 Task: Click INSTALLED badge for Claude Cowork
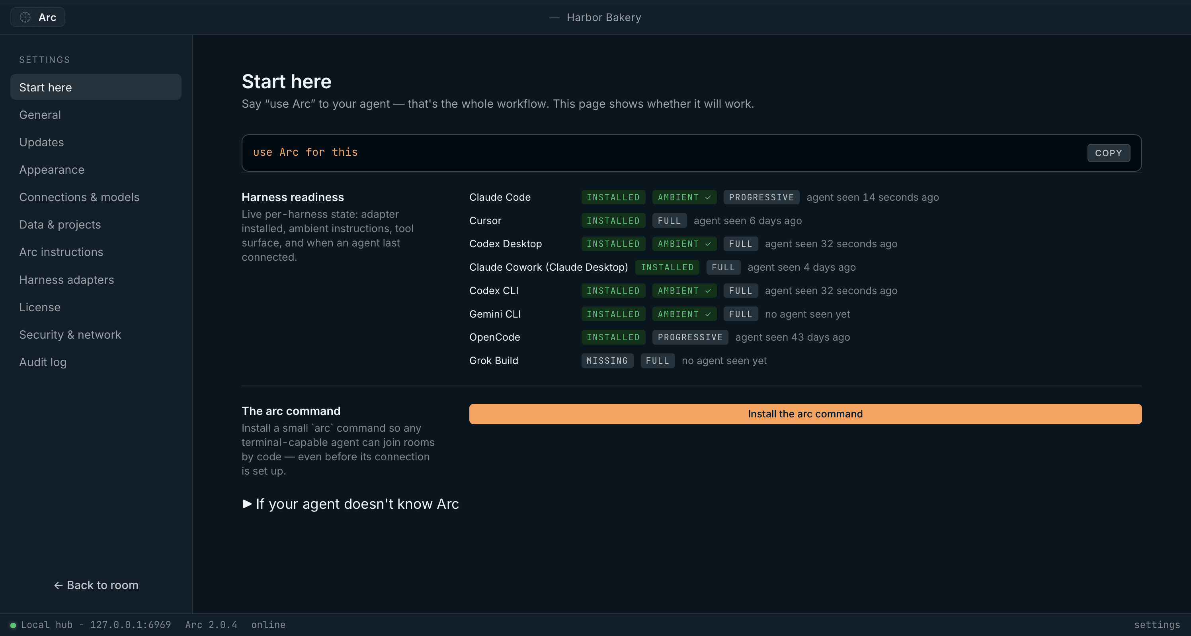667,268
